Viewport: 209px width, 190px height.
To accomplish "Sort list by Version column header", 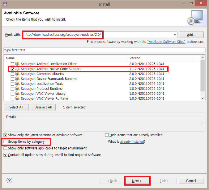I will (161, 58).
